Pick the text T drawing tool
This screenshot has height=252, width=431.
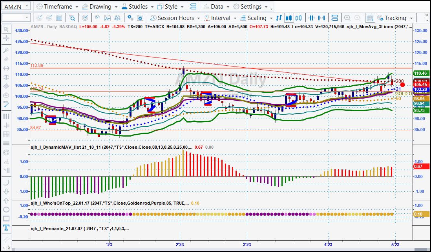click(6, 228)
